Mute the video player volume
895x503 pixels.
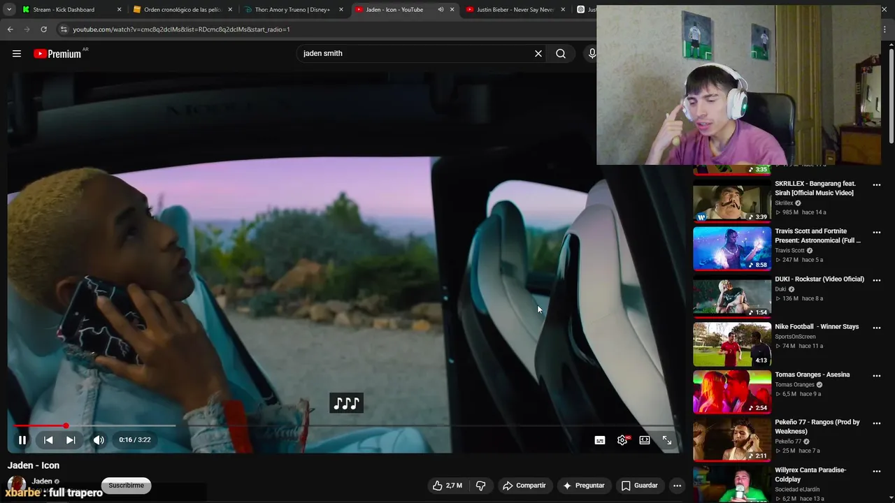pos(99,440)
